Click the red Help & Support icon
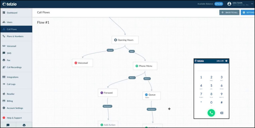The height and width of the screenshot is (128, 255). (x=4, y=118)
